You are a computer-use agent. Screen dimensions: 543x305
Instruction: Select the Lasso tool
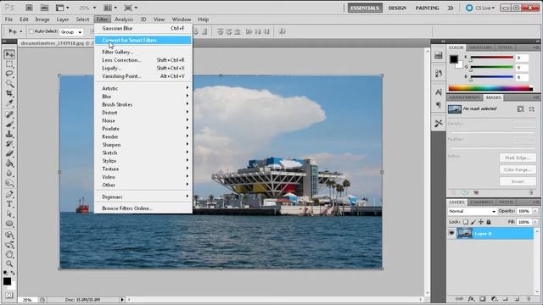[x=9, y=74]
